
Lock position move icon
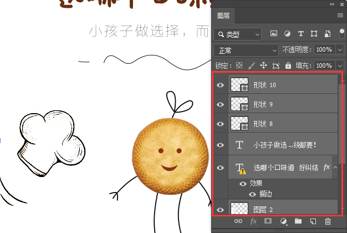pyautogui.click(x=263, y=65)
